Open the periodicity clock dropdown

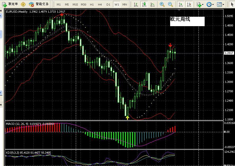tap(210, 4)
